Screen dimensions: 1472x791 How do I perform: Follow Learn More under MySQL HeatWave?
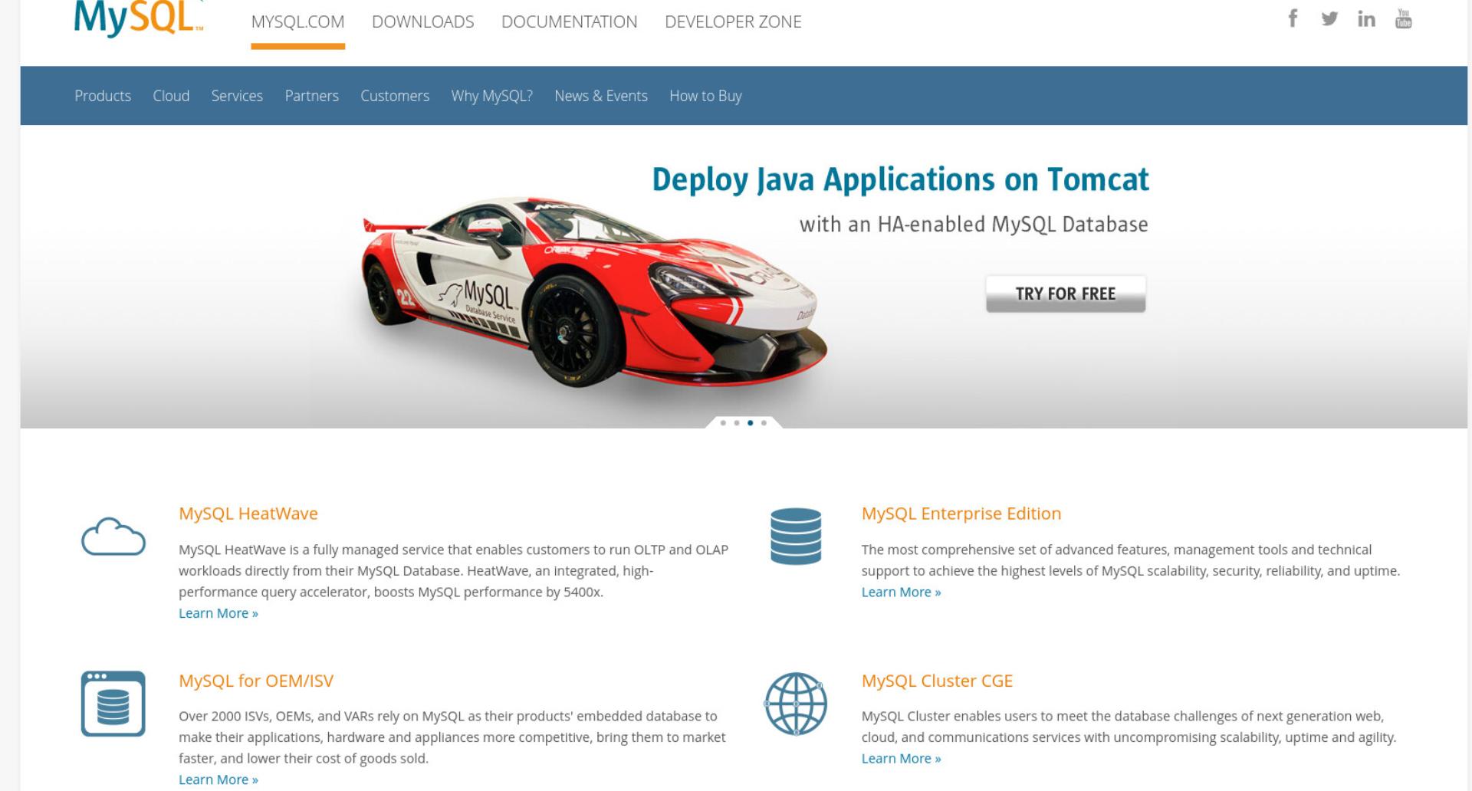tap(219, 613)
